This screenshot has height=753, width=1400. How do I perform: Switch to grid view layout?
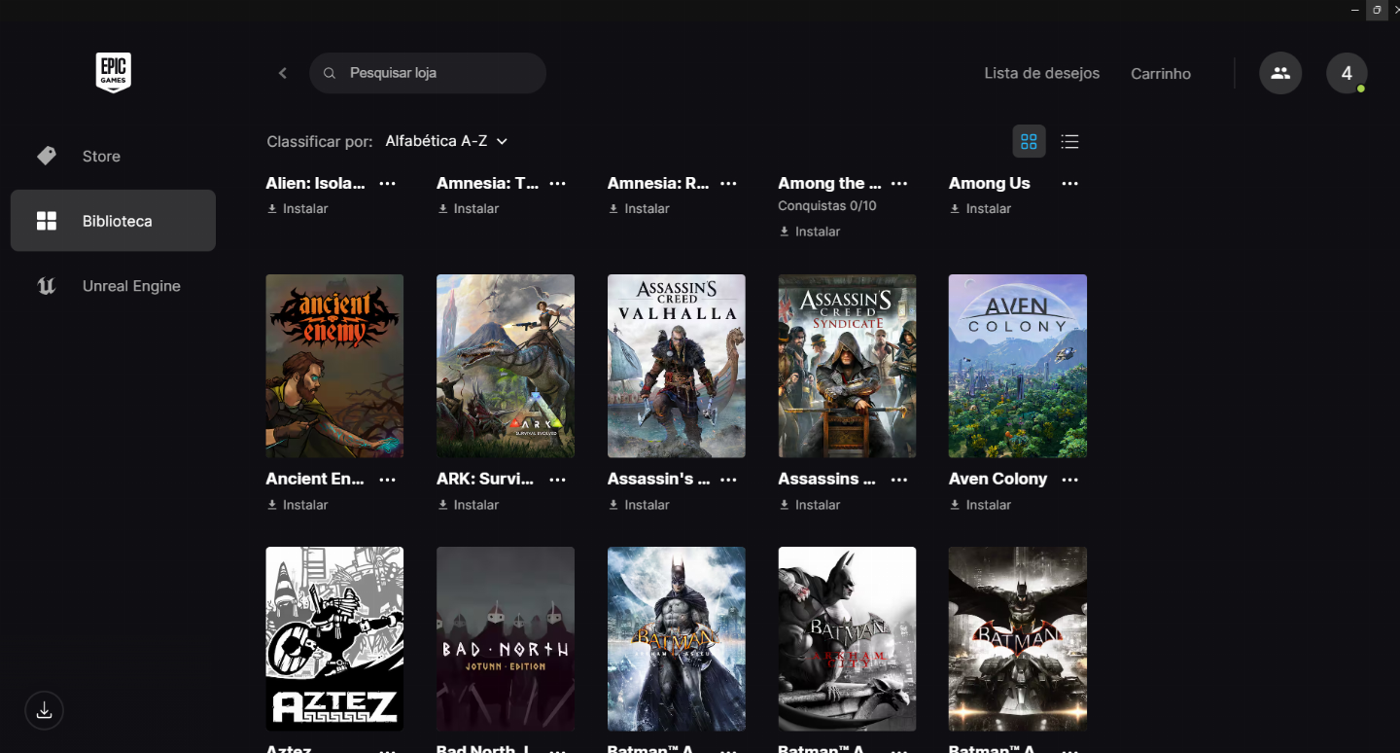click(1029, 142)
